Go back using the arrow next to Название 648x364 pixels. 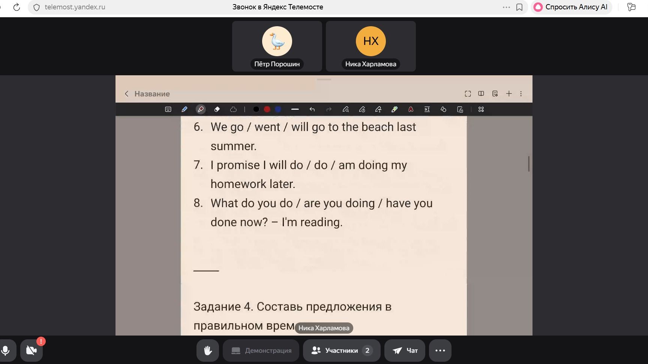pos(127,94)
